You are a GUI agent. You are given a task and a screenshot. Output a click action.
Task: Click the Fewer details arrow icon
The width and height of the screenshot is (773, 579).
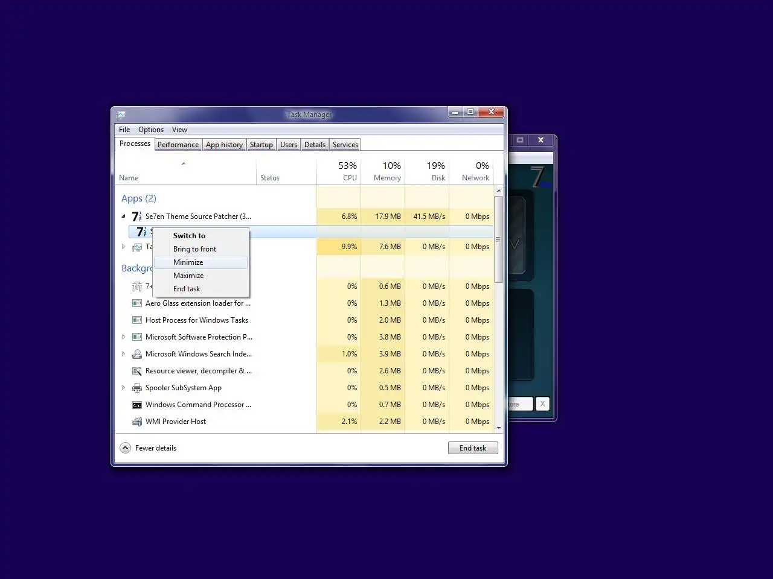[x=125, y=448]
